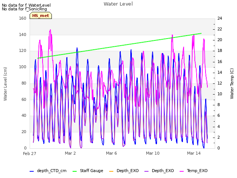The image size is (237, 178).
Task: Click the 140 left axis tick label
Action: [23, 34]
